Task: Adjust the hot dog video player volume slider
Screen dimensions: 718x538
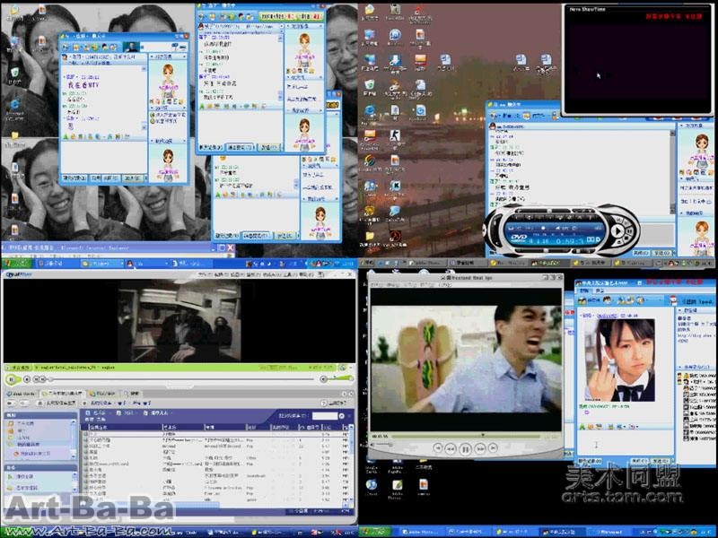Action: tap(384, 444)
